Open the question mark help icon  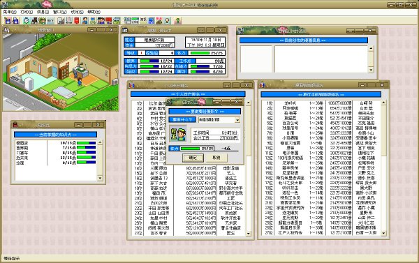pyautogui.click(x=177, y=20)
